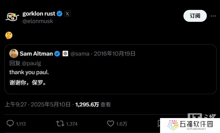The image size is (220, 133).
Task: Open the @sama handle link
Action: [80, 54]
